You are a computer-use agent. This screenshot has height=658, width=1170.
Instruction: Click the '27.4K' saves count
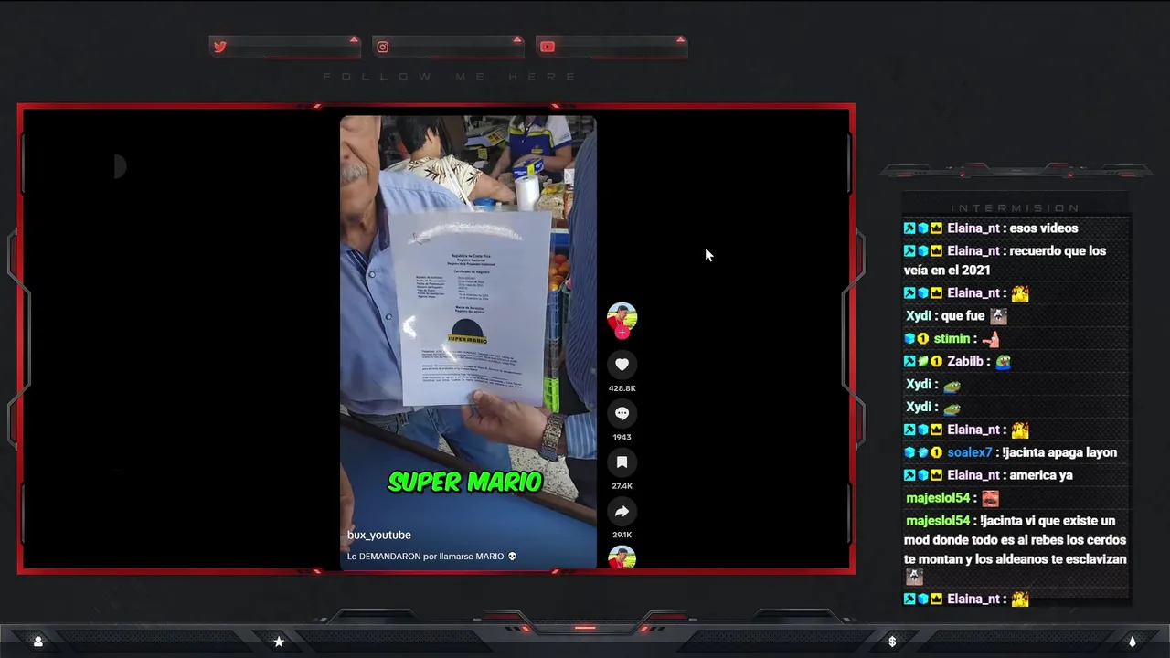[622, 486]
